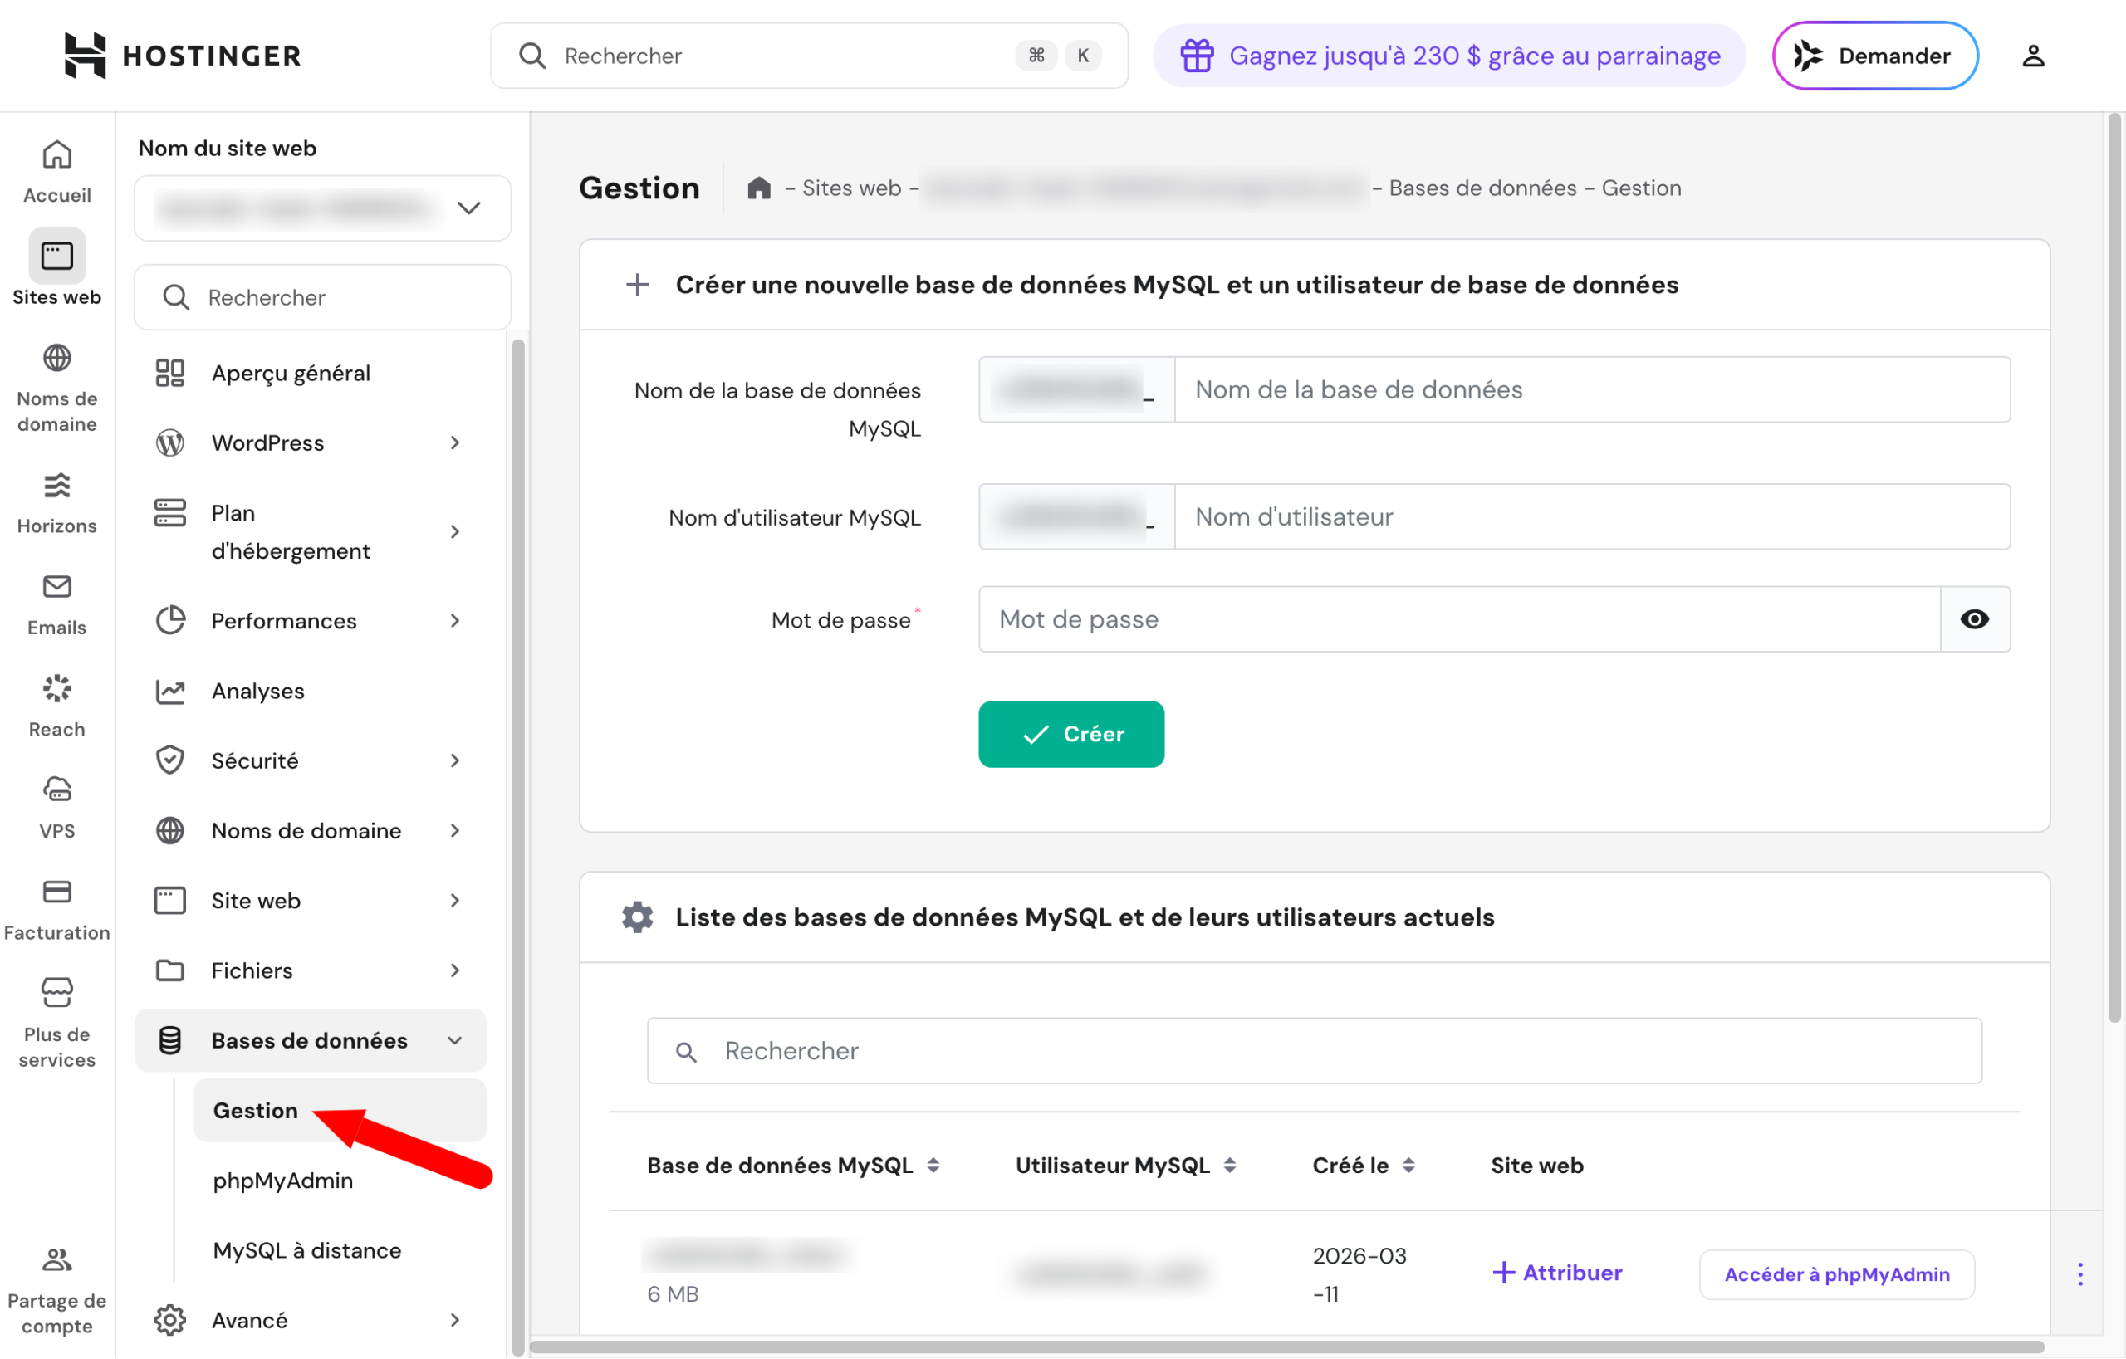Expand the WordPress menu
The image size is (2126, 1359).
pos(310,442)
